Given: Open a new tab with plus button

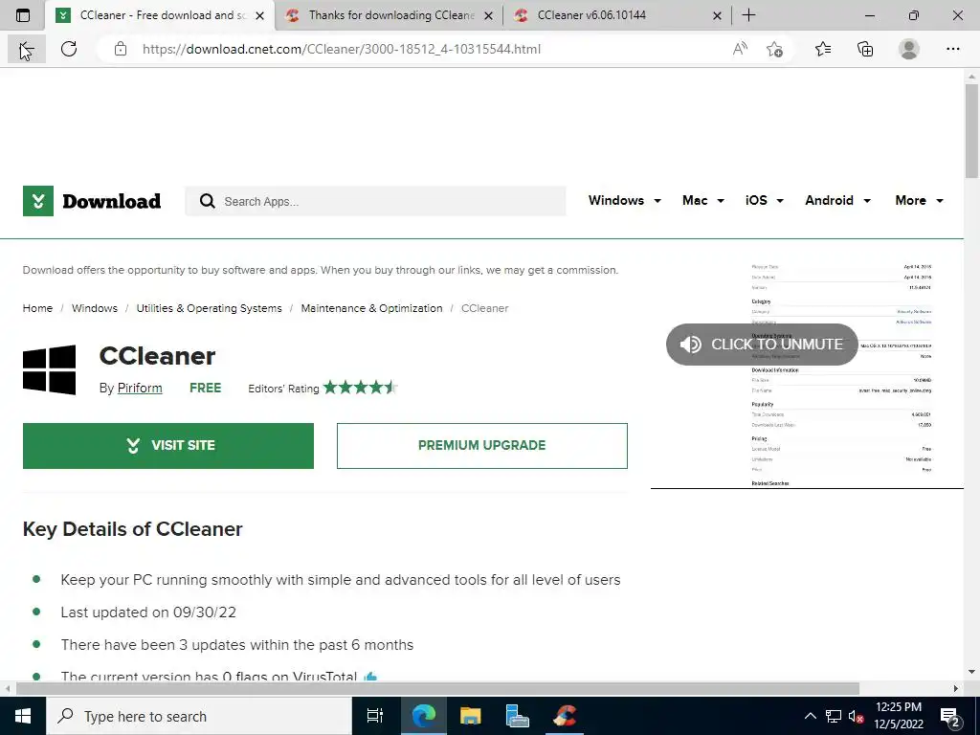Looking at the screenshot, I should [748, 15].
